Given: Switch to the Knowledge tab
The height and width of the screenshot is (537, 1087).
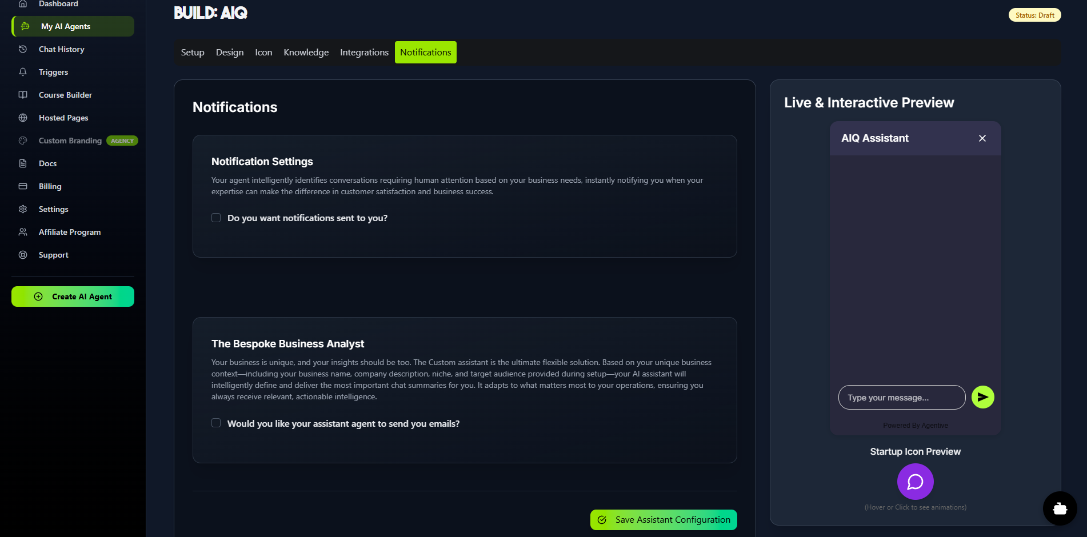Looking at the screenshot, I should (x=306, y=53).
